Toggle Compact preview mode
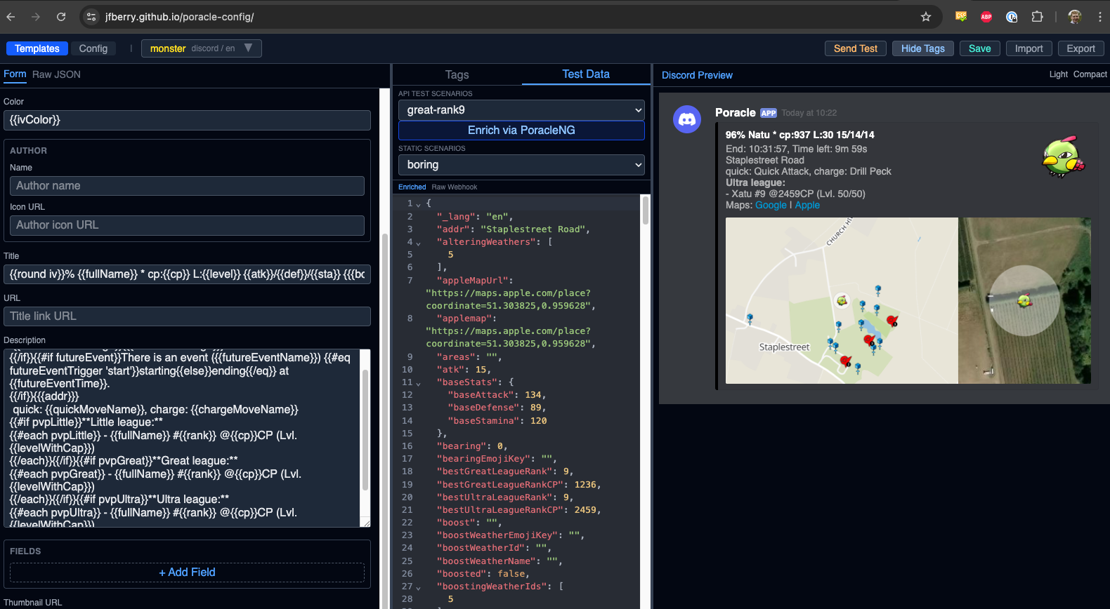Screen dimensions: 1110x609 [1090, 74]
